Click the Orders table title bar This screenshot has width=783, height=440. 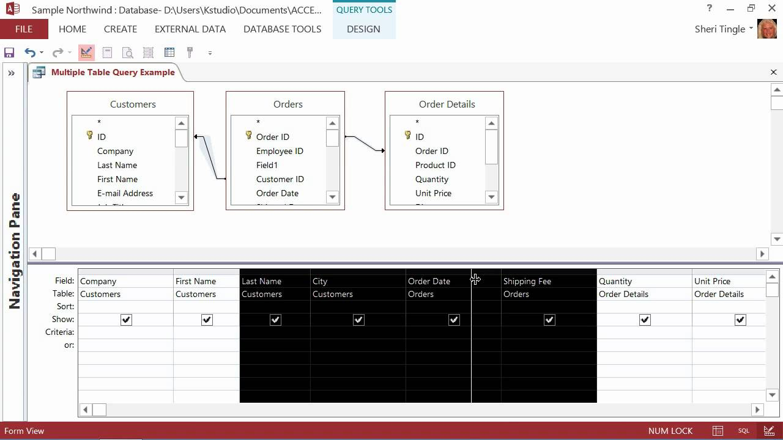click(285, 104)
